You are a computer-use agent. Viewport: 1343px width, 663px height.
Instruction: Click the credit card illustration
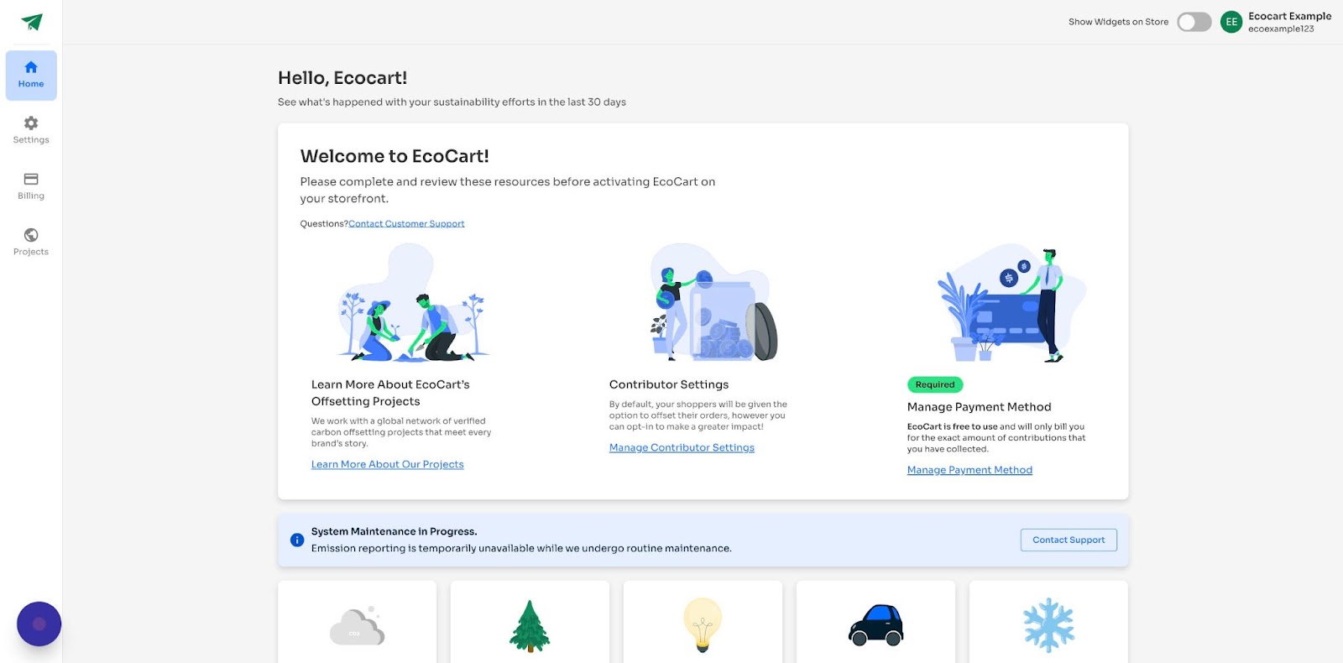click(1011, 305)
